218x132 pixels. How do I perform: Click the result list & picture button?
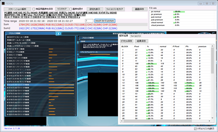(x=105, y=21)
